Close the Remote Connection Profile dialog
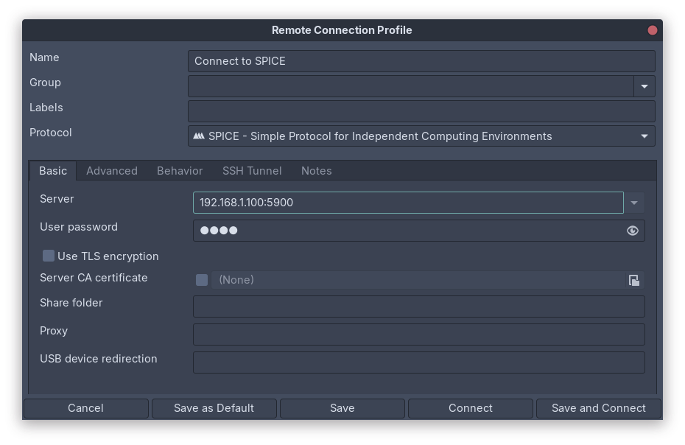The width and height of the screenshot is (685, 445). (x=652, y=30)
